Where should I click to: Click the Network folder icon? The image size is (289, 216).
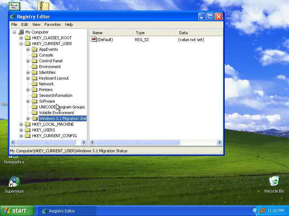coord(34,84)
